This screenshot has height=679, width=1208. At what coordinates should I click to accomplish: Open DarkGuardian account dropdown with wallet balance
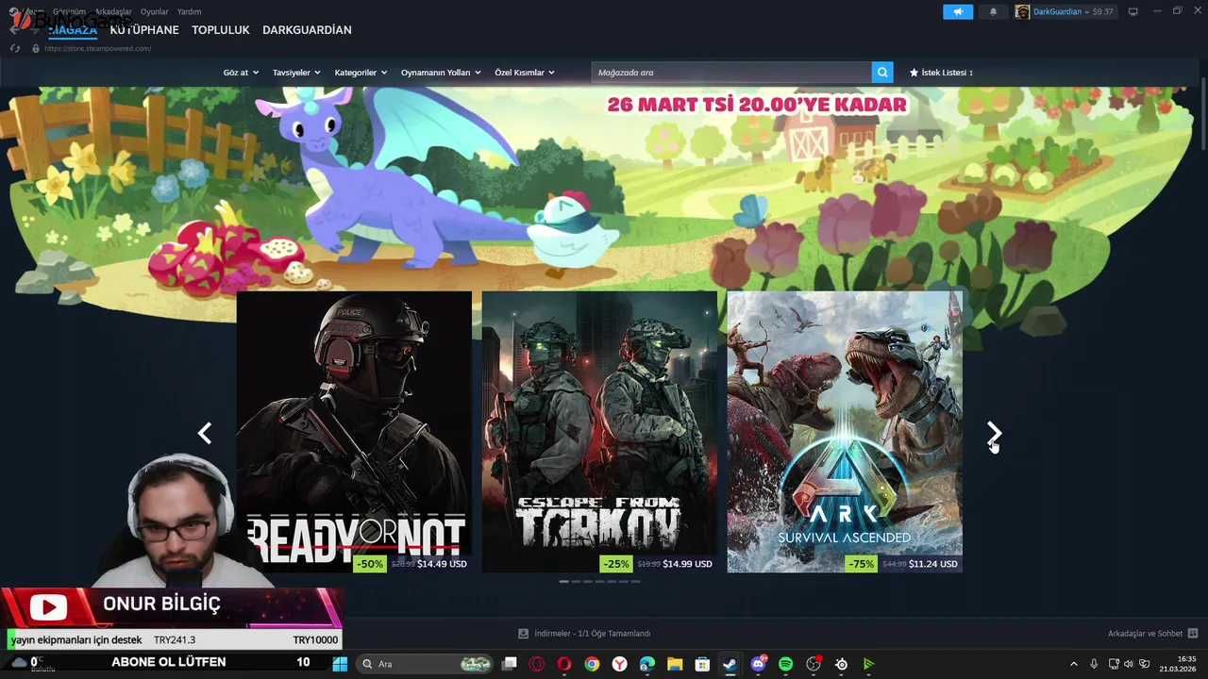click(x=1073, y=11)
